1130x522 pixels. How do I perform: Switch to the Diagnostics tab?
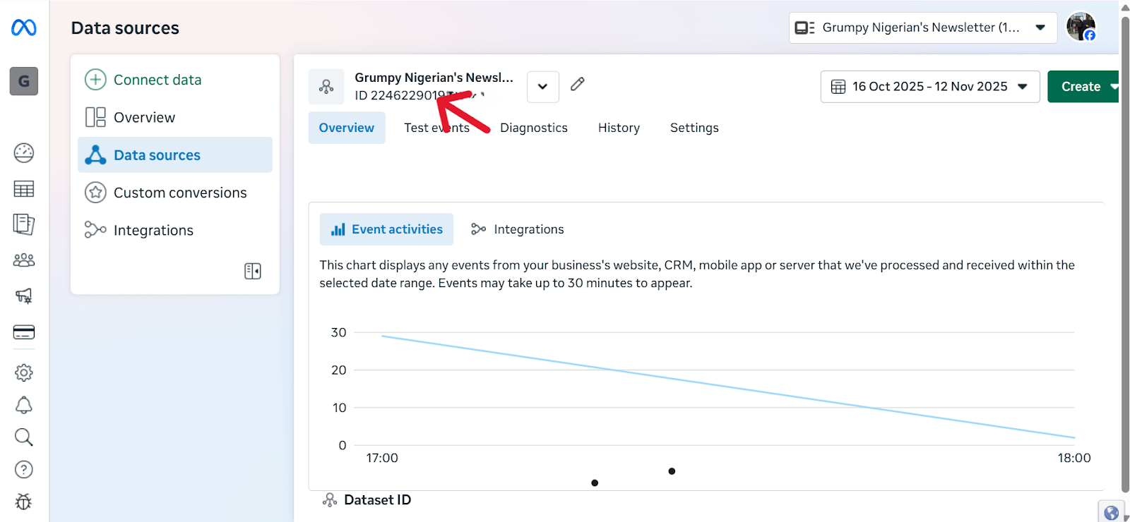tap(534, 128)
